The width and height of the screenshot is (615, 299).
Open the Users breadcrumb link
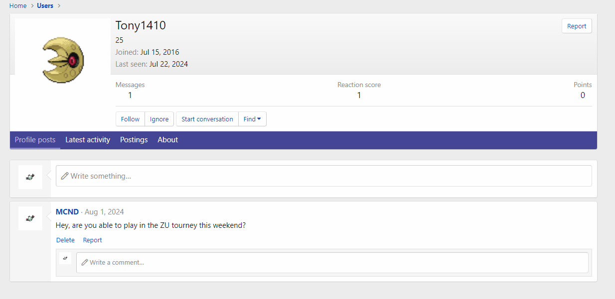pos(45,6)
